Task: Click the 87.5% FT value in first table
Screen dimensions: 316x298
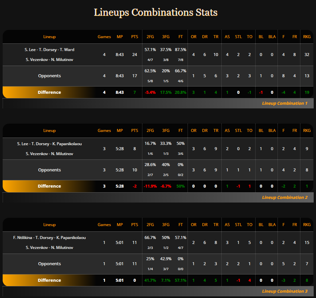Action: click(x=181, y=50)
